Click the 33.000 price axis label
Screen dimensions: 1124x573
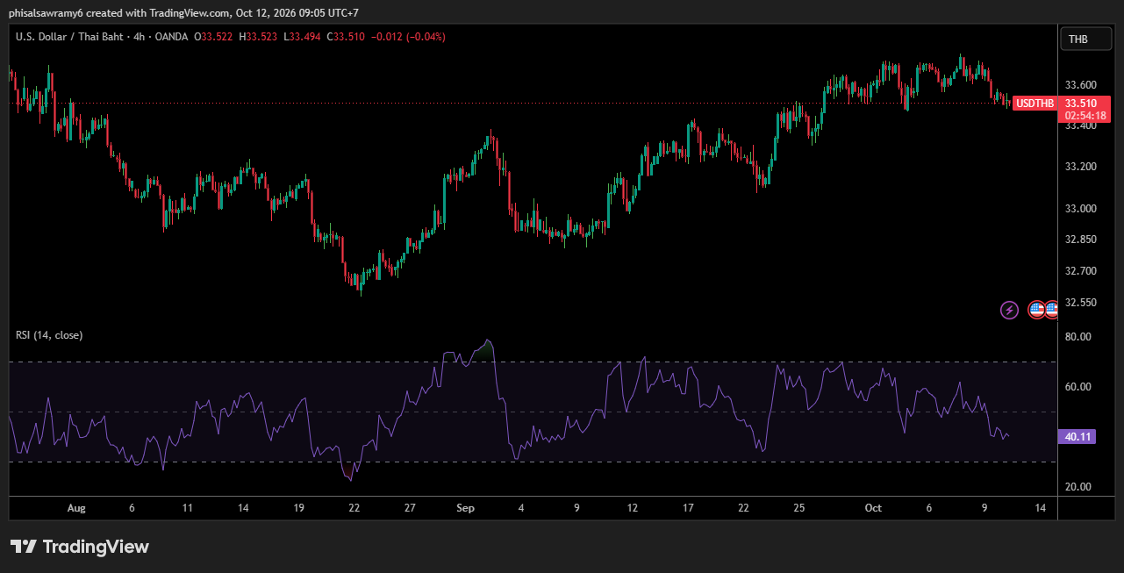click(1079, 209)
